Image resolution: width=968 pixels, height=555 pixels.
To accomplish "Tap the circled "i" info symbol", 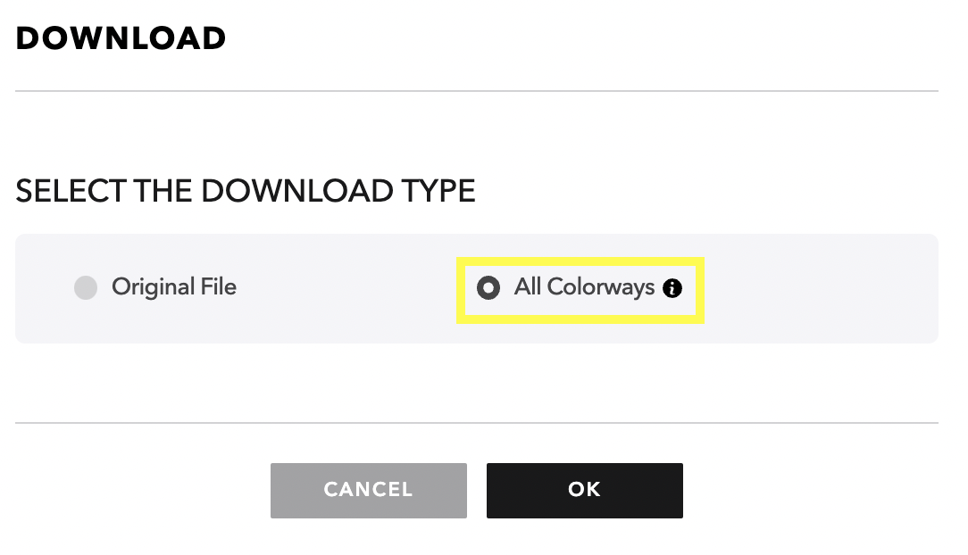I will [x=672, y=288].
